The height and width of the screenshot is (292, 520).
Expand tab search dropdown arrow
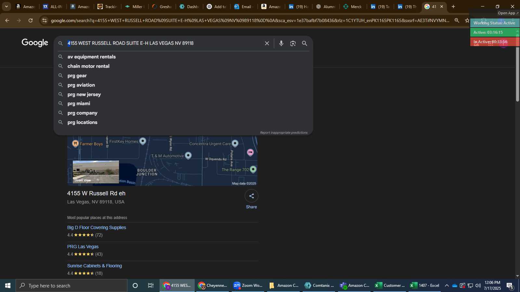(6, 6)
